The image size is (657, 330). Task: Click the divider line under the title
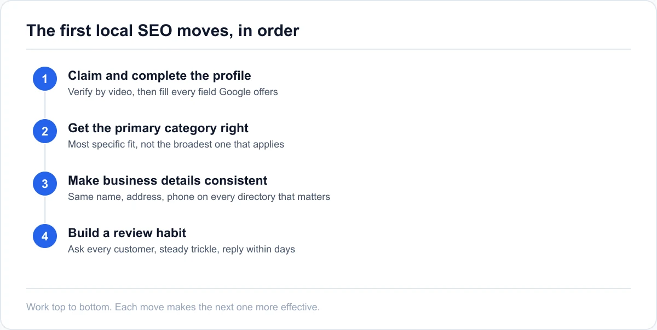pyautogui.click(x=328, y=49)
